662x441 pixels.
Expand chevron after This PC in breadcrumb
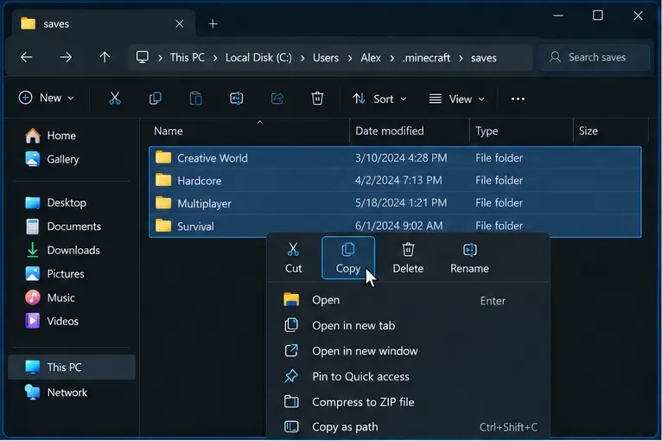coord(215,58)
